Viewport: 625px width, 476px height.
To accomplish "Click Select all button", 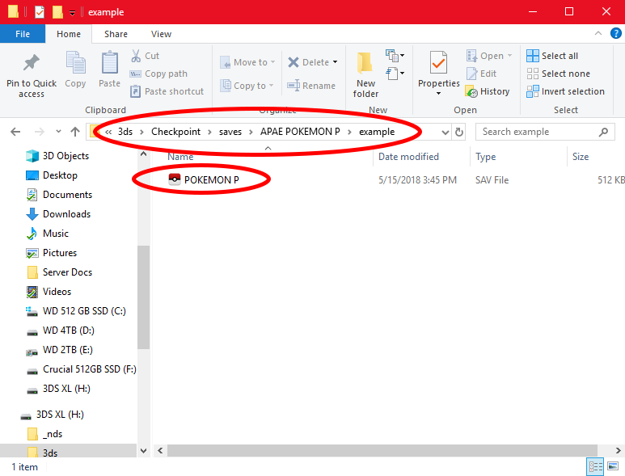I will tap(552, 56).
